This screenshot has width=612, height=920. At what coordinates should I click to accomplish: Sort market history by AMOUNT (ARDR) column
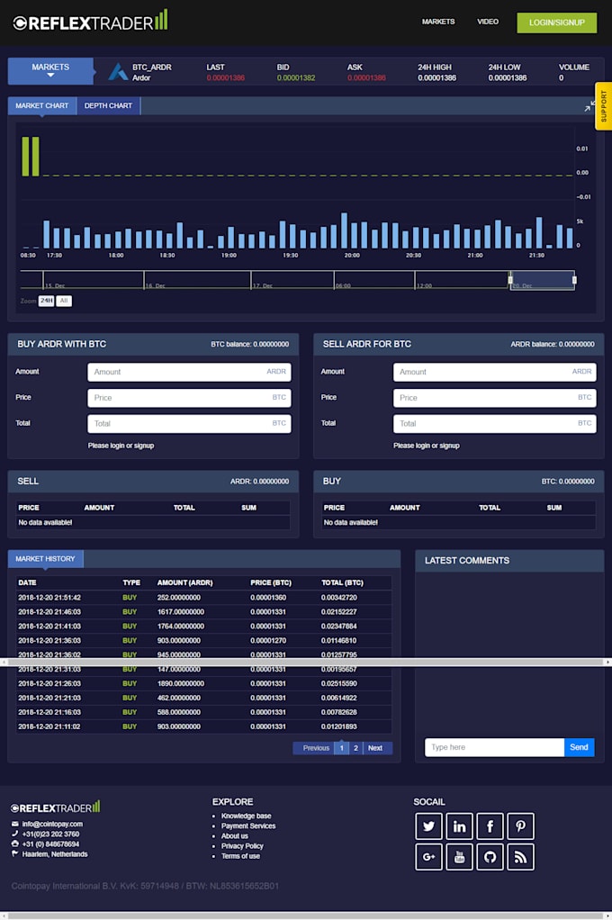(184, 582)
